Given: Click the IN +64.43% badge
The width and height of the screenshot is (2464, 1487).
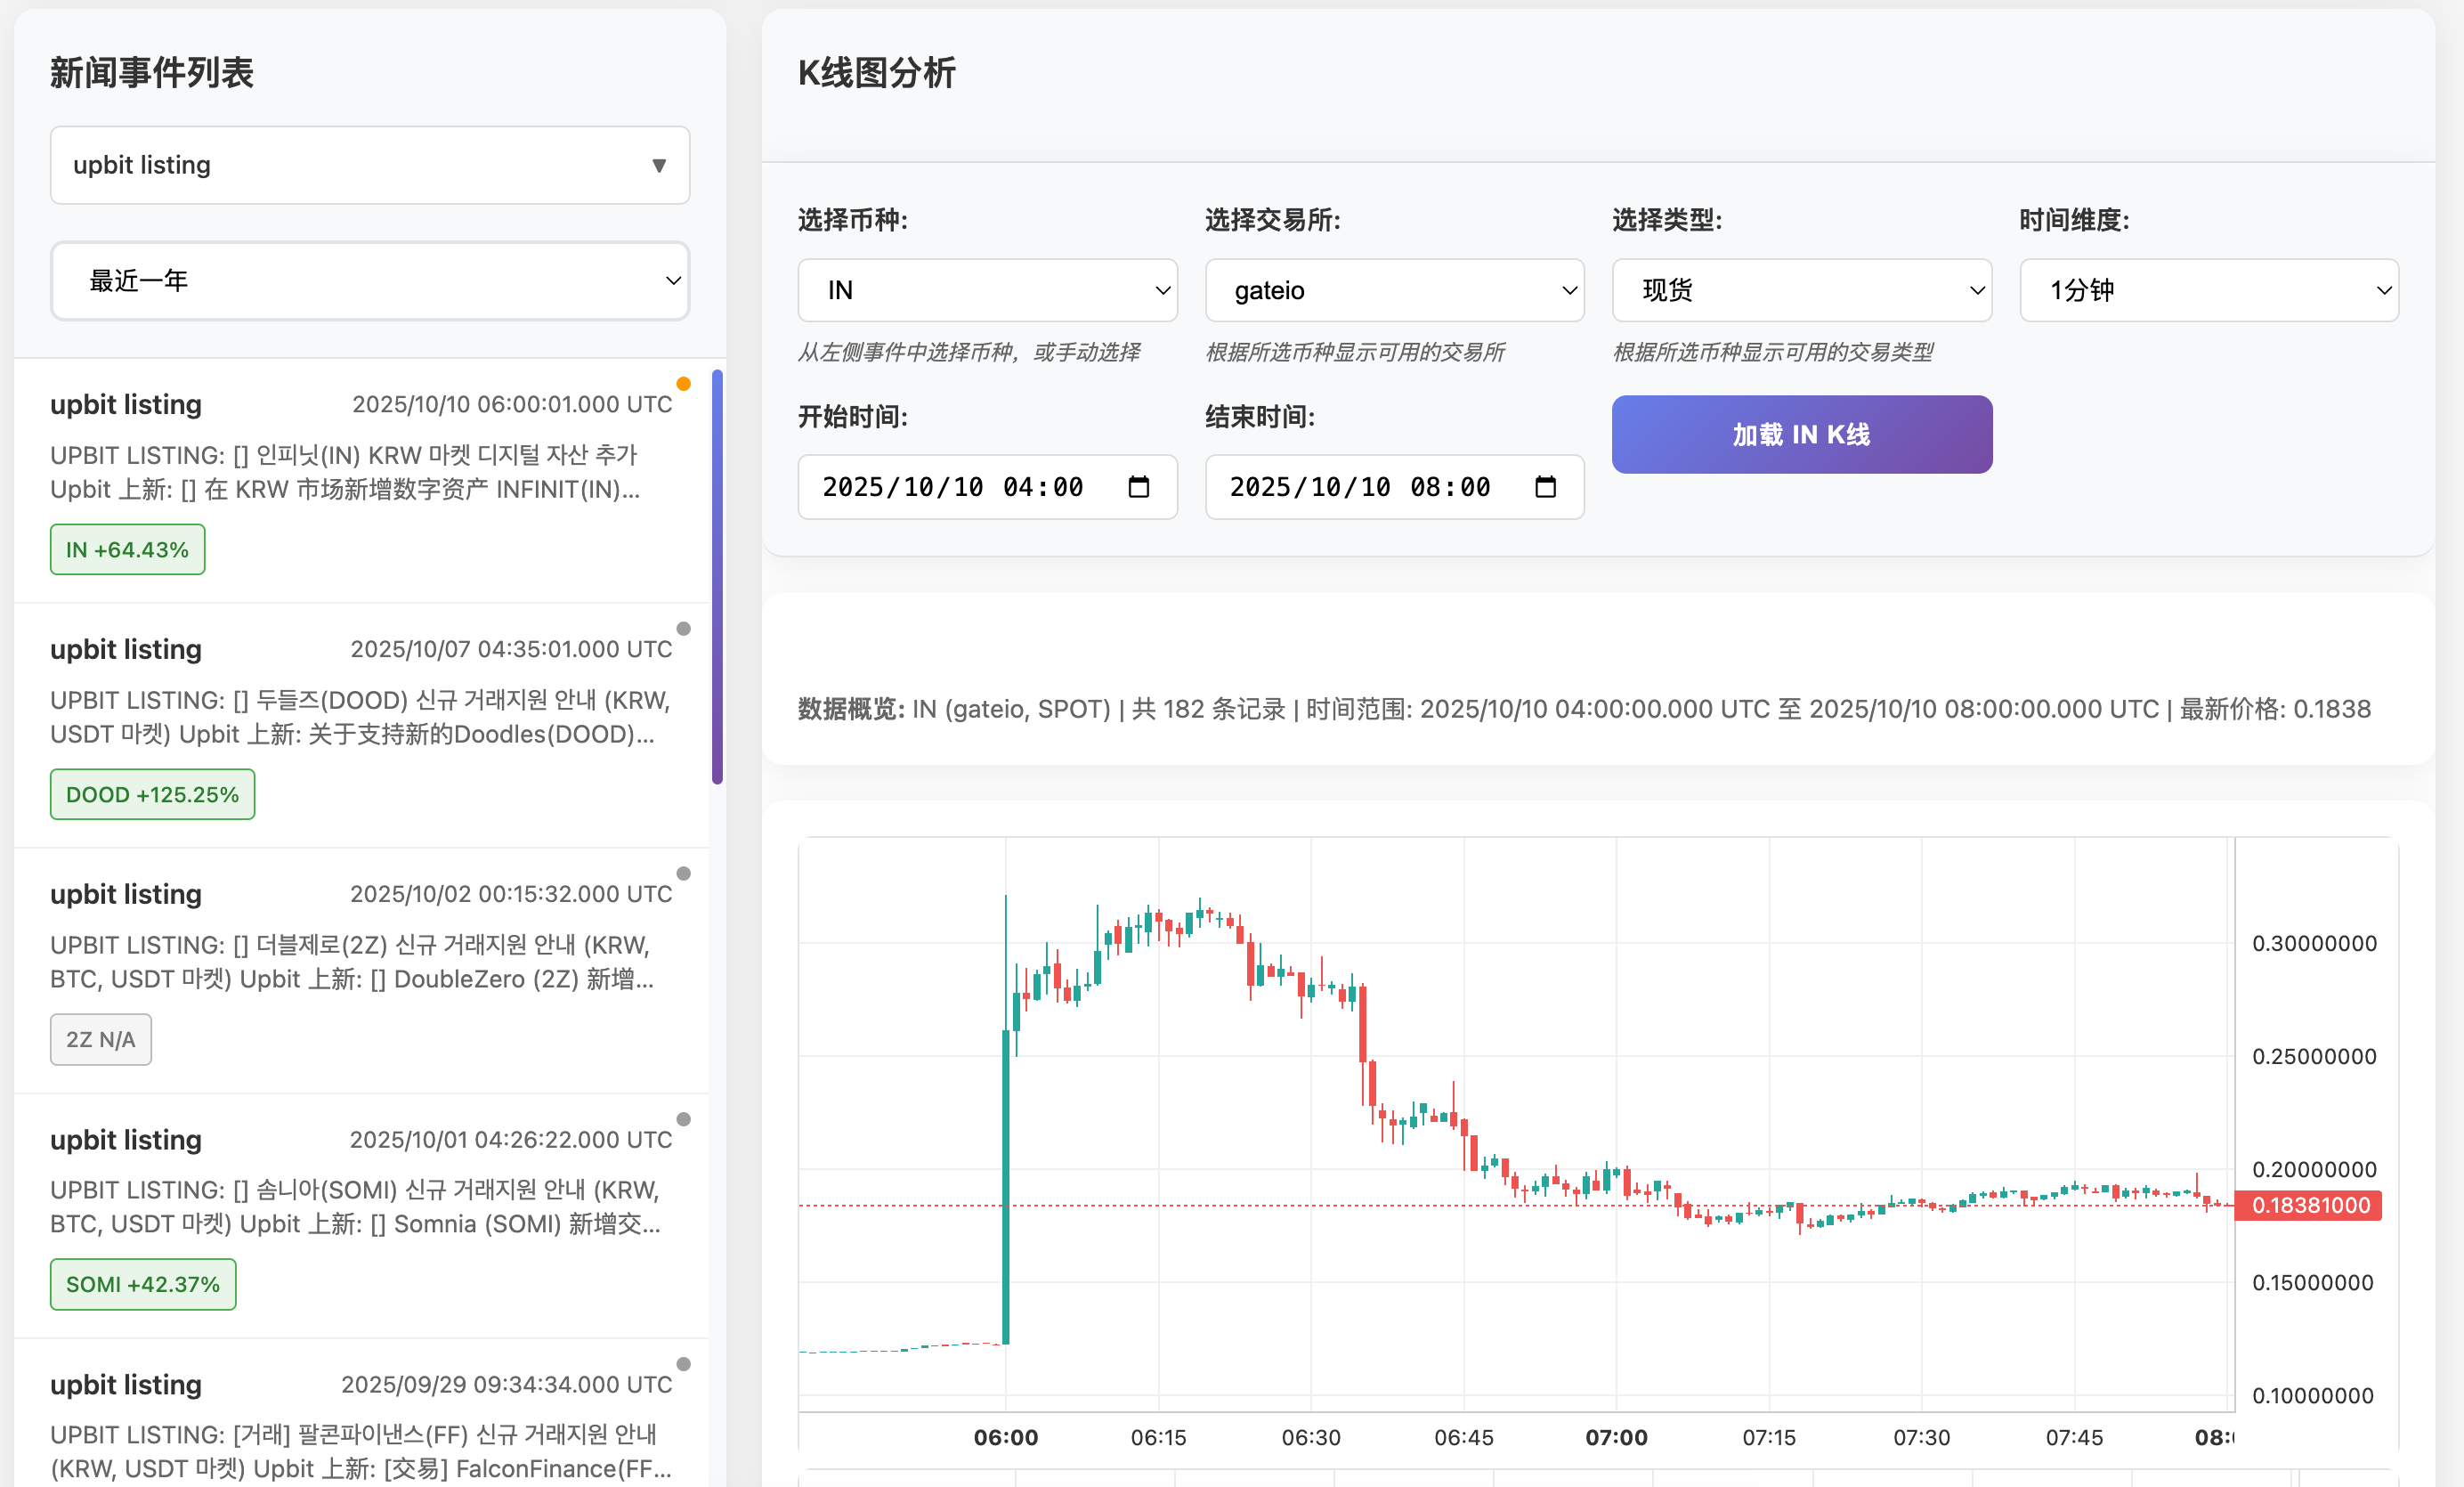Looking at the screenshot, I should pos(127,550).
